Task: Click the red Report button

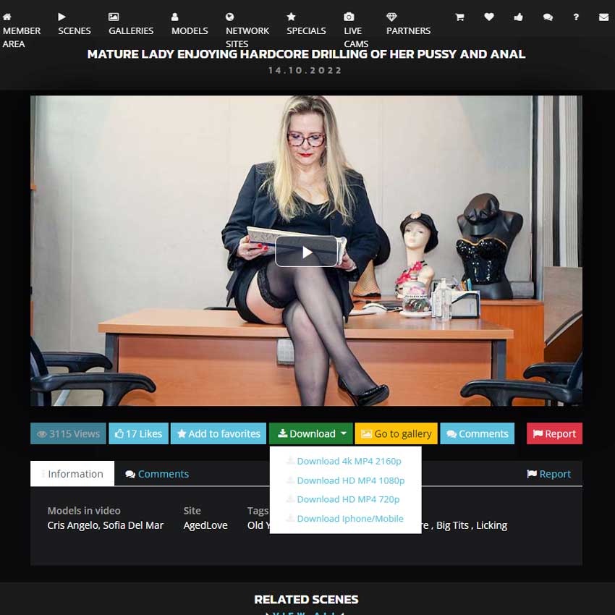Action: (555, 433)
